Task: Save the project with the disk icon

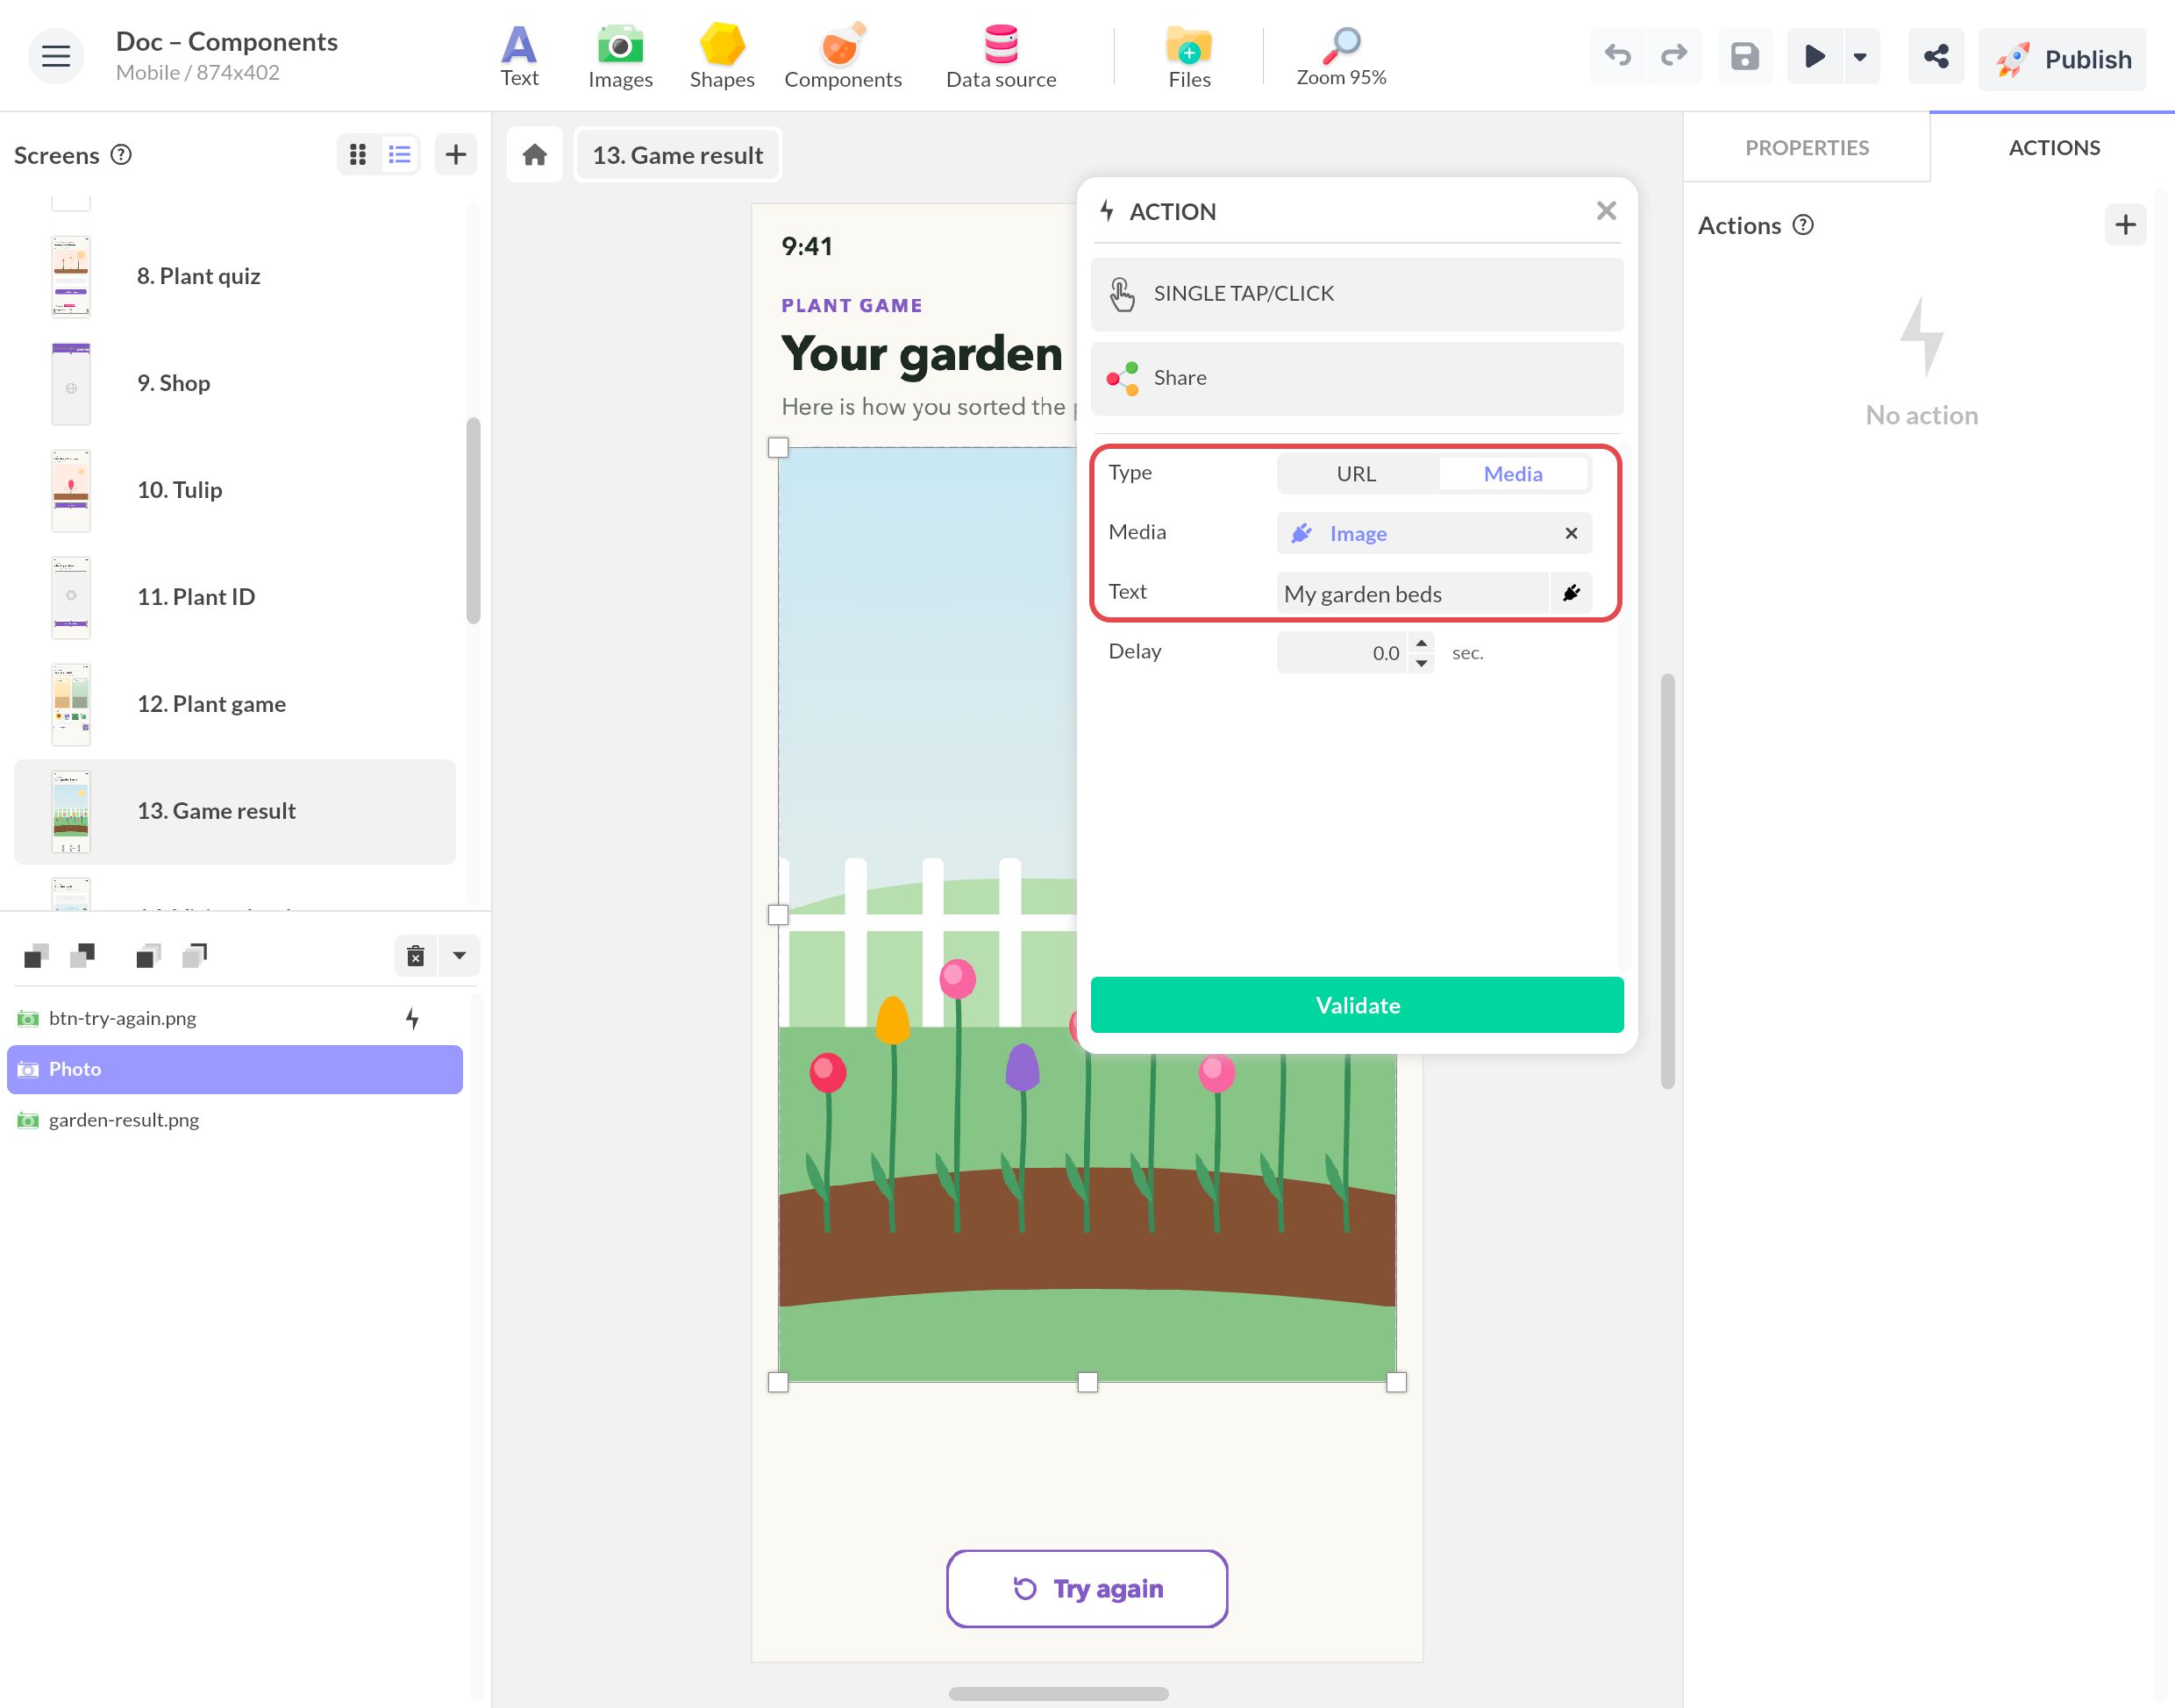Action: (1744, 56)
